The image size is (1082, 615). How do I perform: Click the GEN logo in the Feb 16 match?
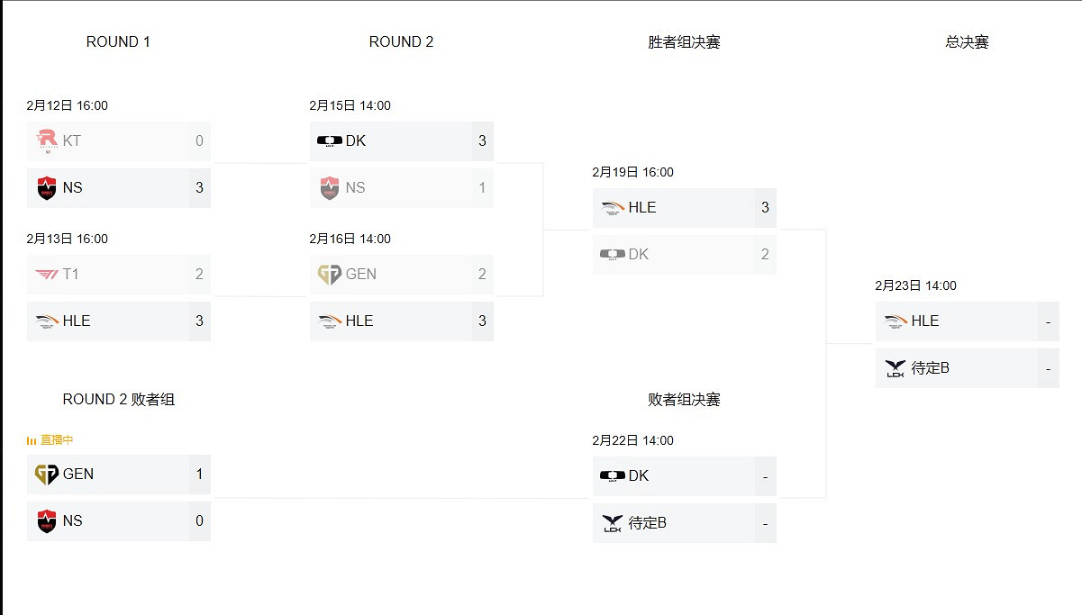330,275
